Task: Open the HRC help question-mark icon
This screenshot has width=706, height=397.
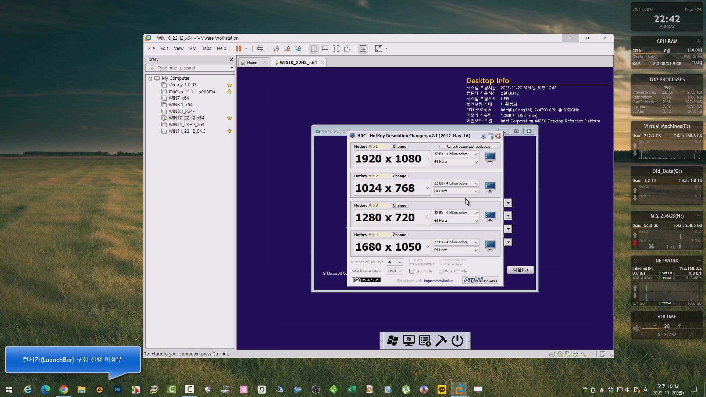Action: (x=484, y=136)
